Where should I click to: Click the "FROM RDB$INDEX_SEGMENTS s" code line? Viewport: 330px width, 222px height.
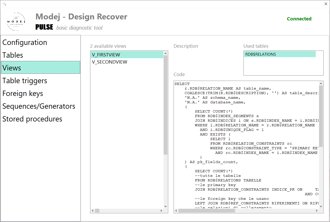click(227, 116)
